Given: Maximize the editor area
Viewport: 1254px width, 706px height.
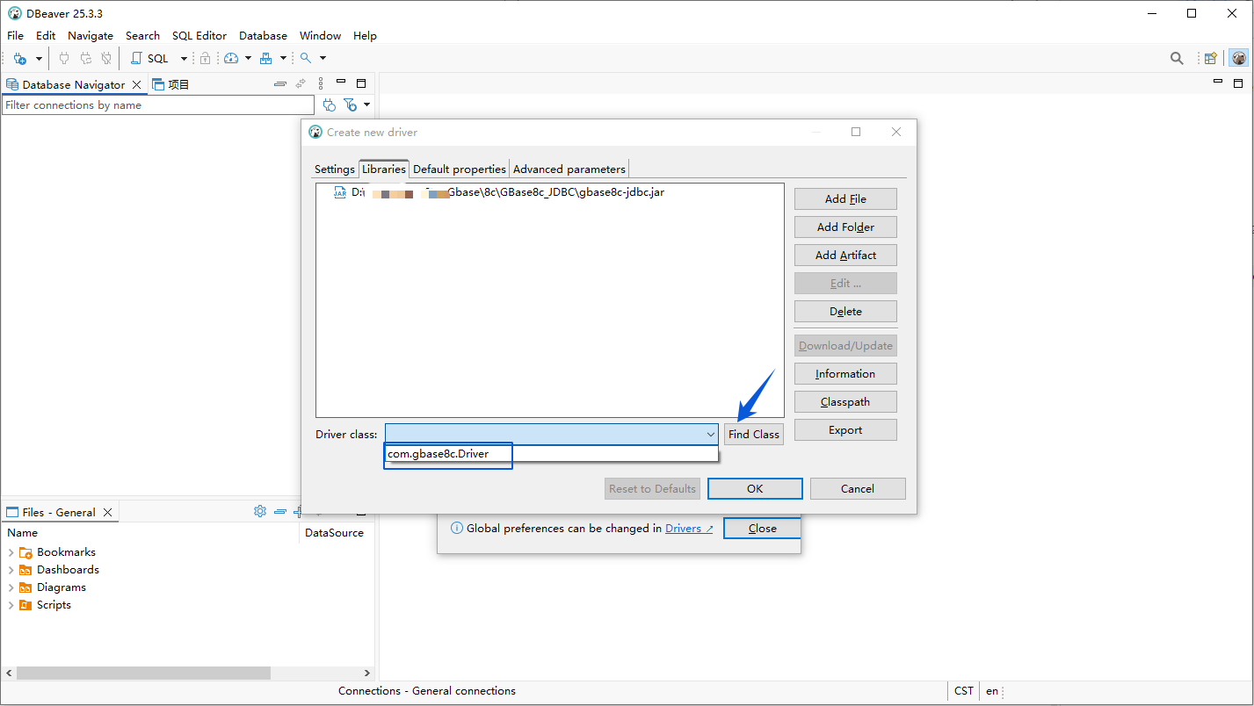Looking at the screenshot, I should click(1238, 83).
